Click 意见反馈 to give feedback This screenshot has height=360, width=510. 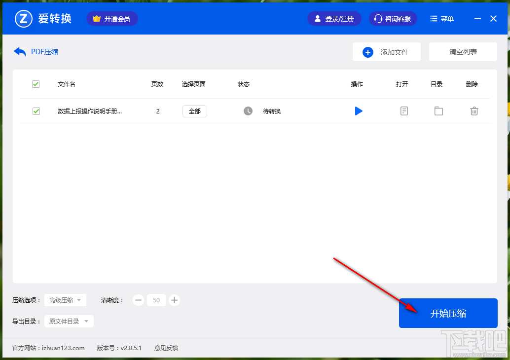point(166,348)
